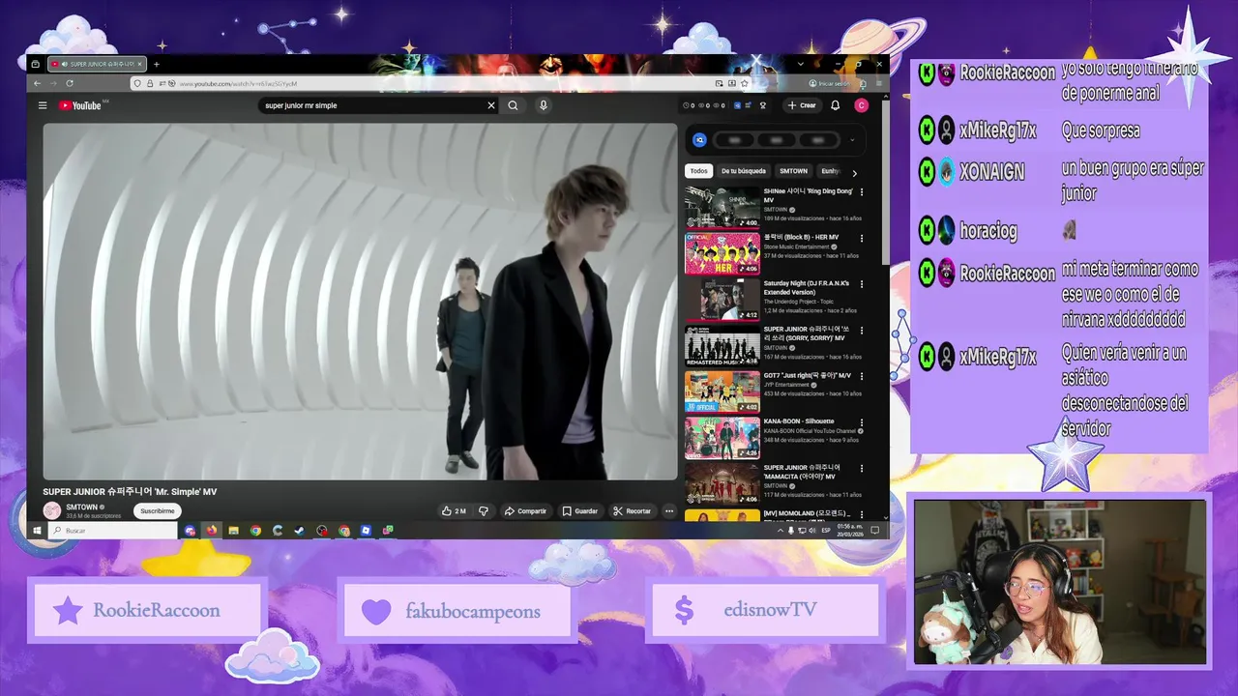This screenshot has width=1238, height=696.
Task: Select the SUPER JUNIOR browser tab
Action: point(97,64)
